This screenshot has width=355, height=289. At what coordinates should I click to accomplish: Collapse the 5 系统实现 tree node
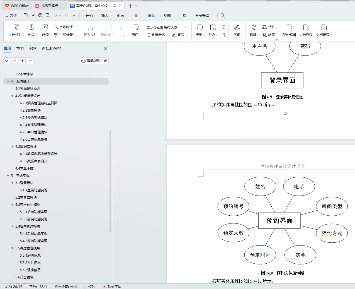8,176
